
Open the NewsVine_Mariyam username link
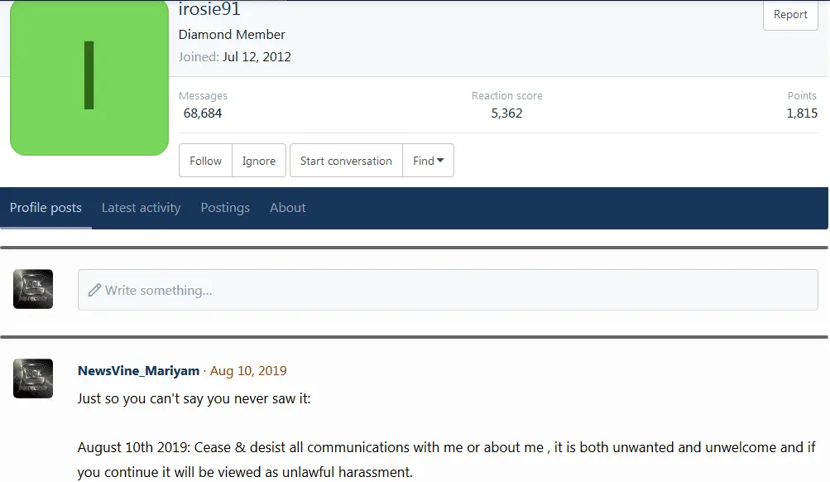(x=139, y=371)
